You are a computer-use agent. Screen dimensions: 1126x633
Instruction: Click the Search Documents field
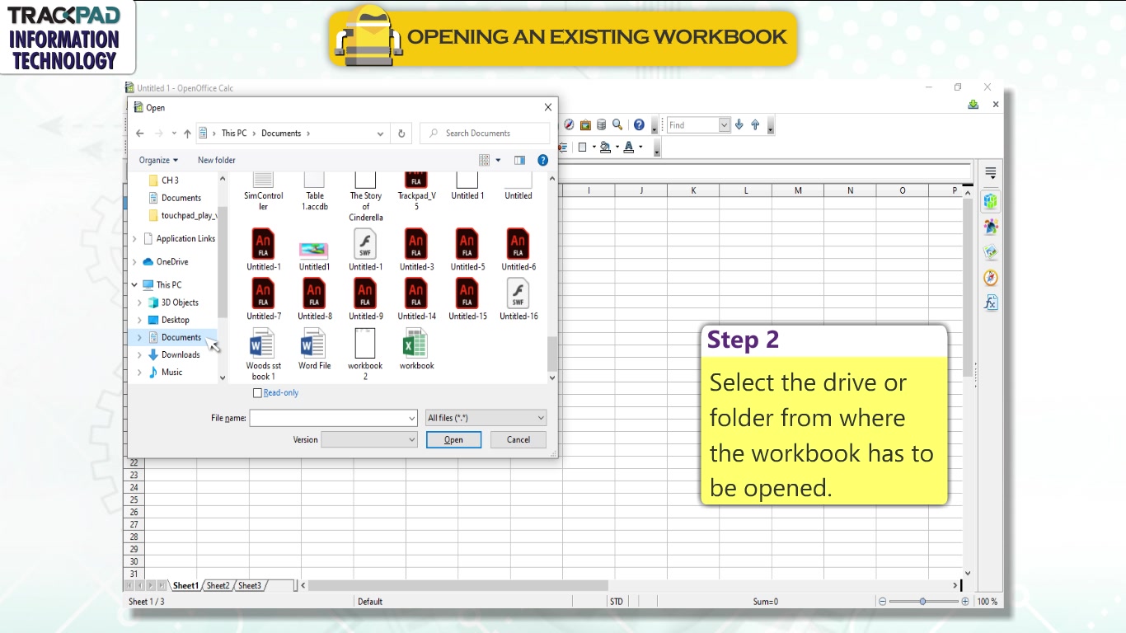click(x=485, y=134)
